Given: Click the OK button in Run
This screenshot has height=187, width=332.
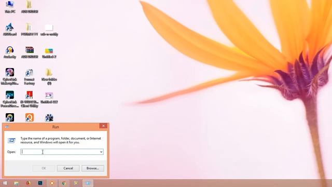Looking at the screenshot, I should click(x=44, y=168).
